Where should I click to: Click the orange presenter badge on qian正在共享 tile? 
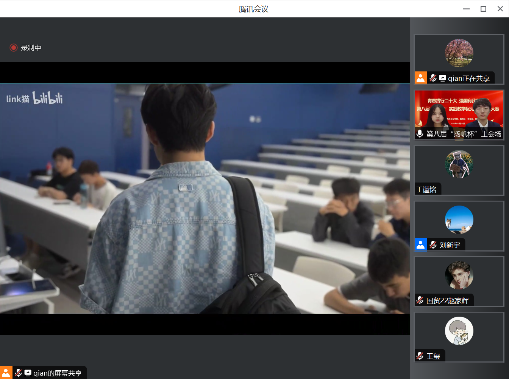coord(420,78)
